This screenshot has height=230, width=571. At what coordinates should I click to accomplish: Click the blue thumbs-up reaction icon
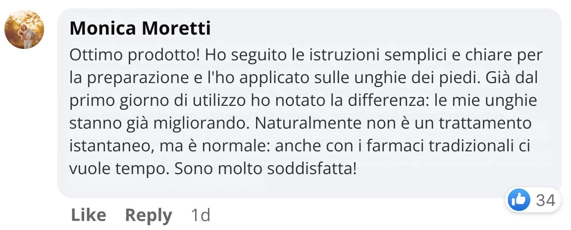click(519, 200)
